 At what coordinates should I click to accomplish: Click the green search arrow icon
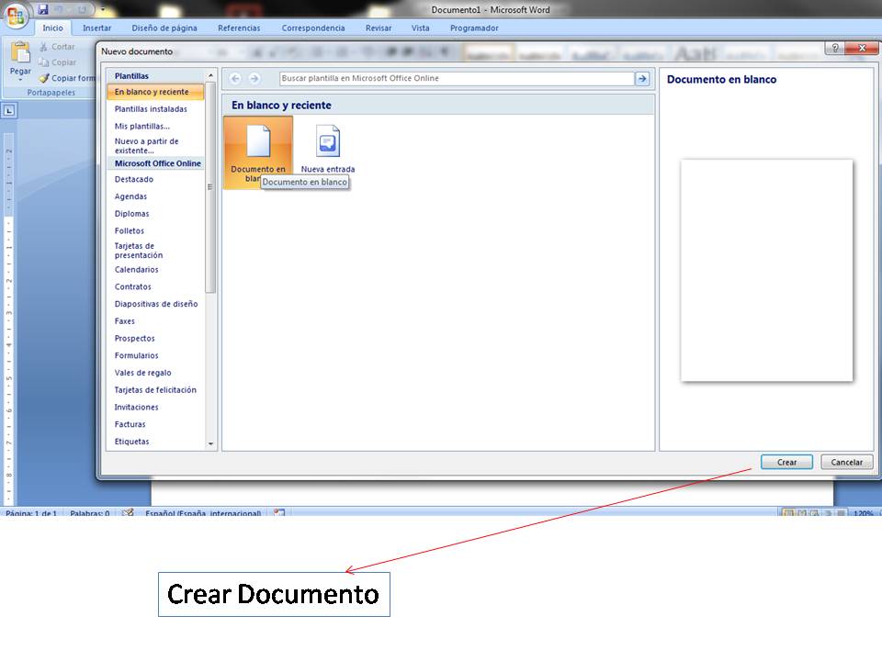[642, 78]
